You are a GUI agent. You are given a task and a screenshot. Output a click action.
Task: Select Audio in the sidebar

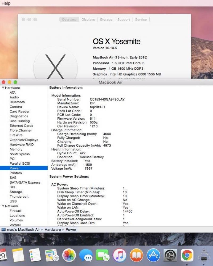coord(14,97)
